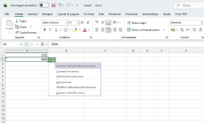This screenshot has height=123, width=204.
Task: Click the Incolla paste icon
Action: pyautogui.click(x=9, y=23)
